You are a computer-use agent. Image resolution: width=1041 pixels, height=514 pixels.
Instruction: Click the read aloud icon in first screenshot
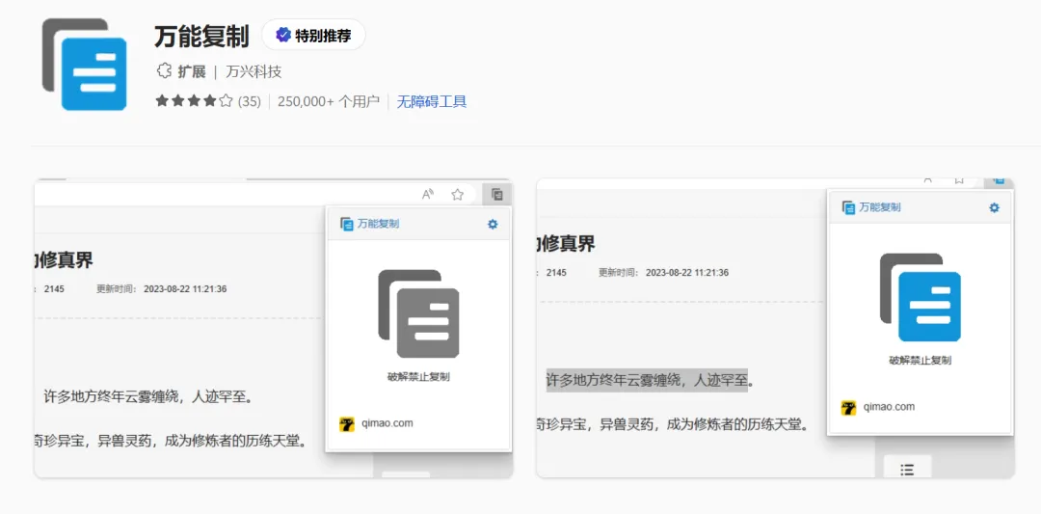(428, 194)
